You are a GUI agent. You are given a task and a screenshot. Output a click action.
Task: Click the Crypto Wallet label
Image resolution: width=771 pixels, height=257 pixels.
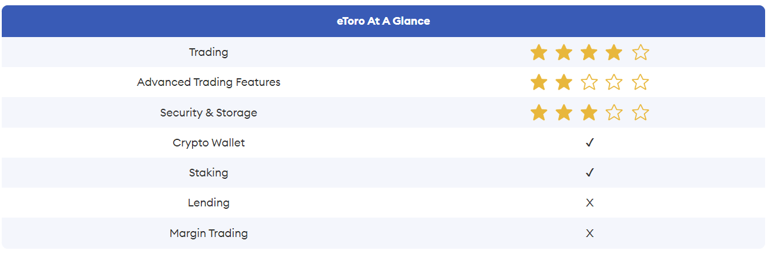tap(209, 143)
